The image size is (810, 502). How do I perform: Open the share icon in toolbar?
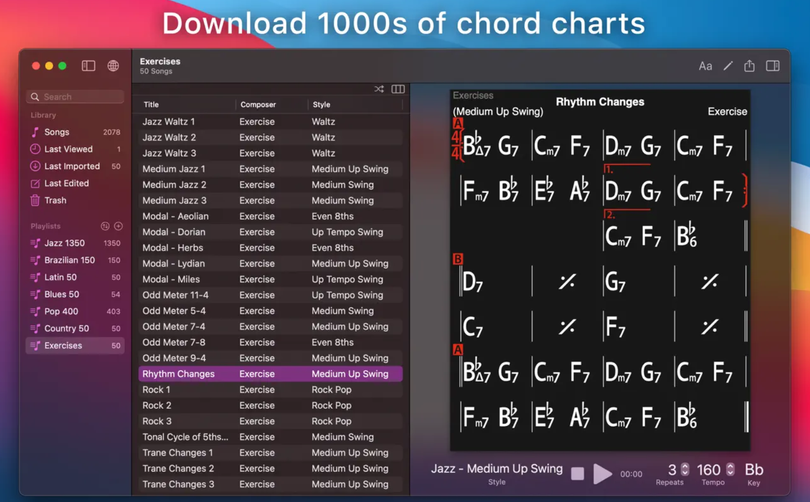click(749, 66)
